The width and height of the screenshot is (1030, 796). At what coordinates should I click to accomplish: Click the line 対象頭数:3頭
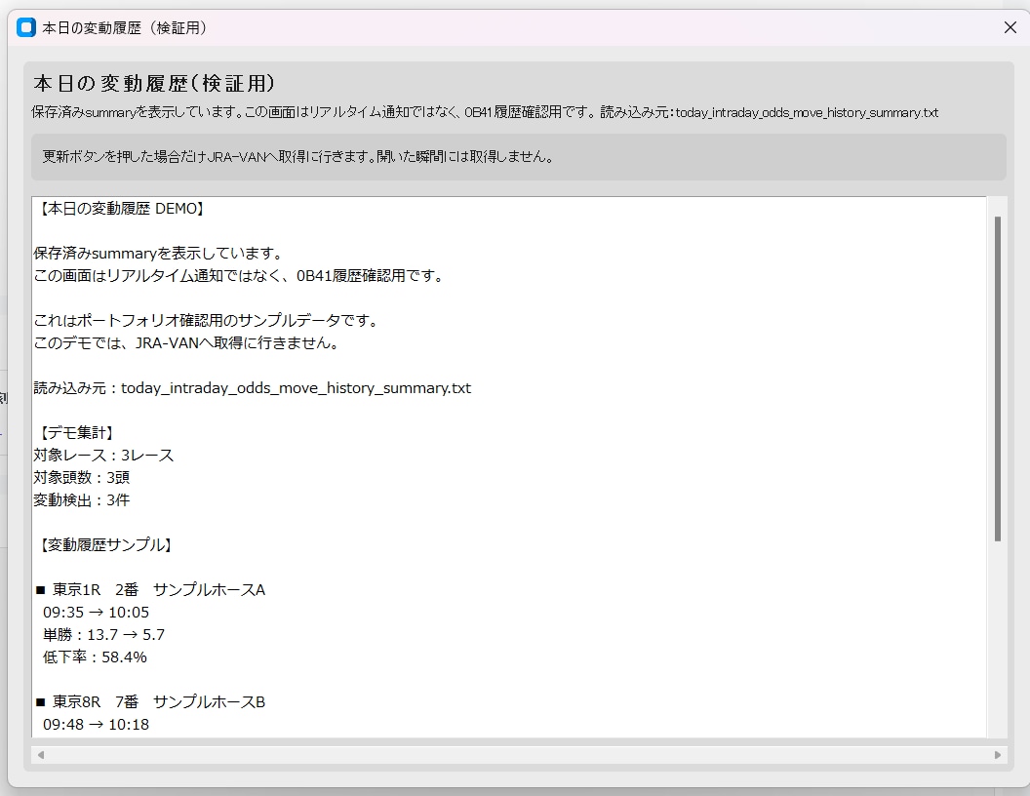point(82,477)
